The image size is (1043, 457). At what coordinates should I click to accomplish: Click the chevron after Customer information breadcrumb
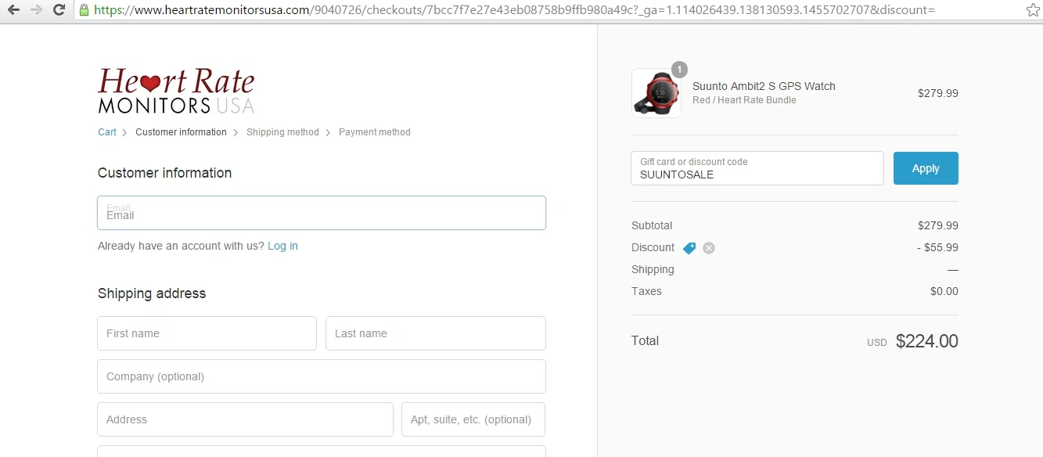236,133
